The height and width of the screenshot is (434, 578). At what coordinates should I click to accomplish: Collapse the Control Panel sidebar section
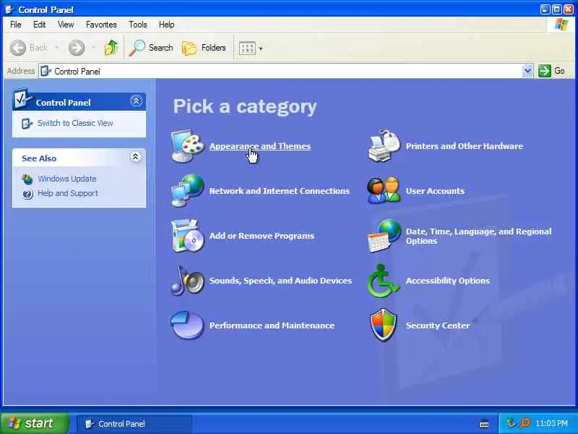click(x=136, y=101)
